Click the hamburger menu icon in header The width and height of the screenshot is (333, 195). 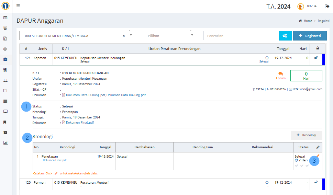pos(18,6)
